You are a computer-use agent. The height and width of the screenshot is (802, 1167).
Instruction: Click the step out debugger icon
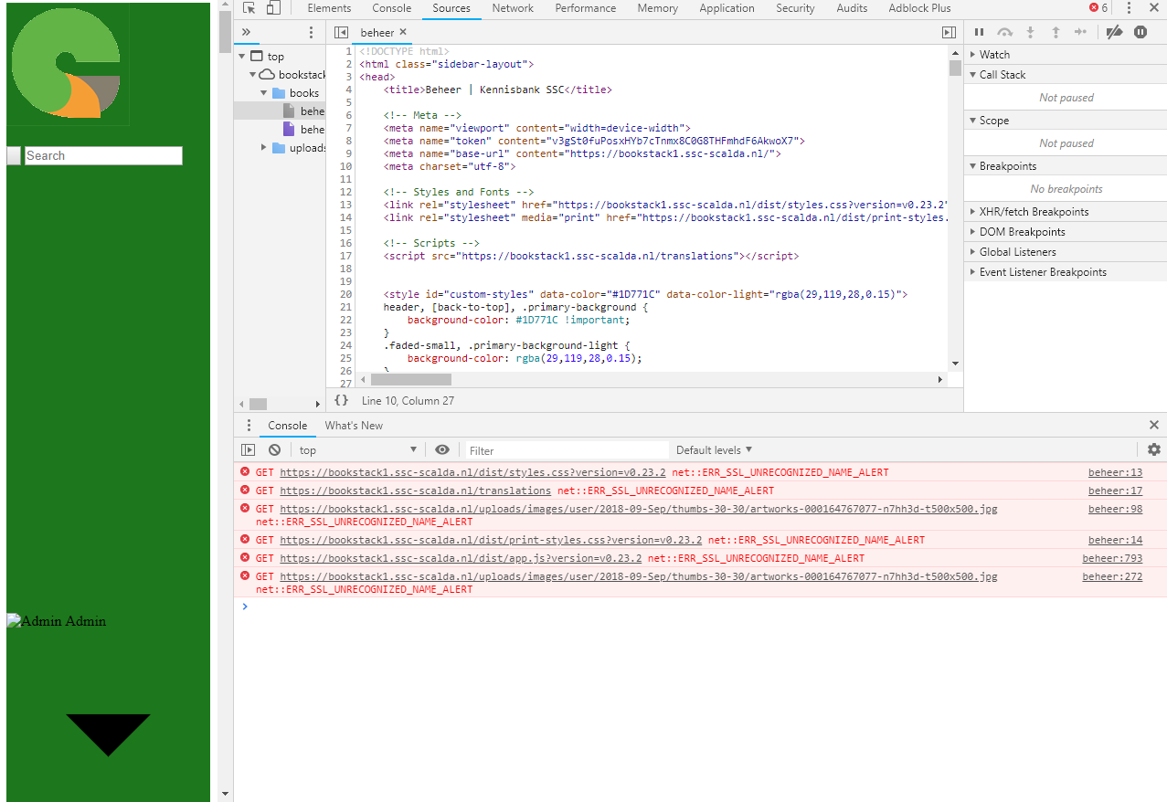point(1056,32)
